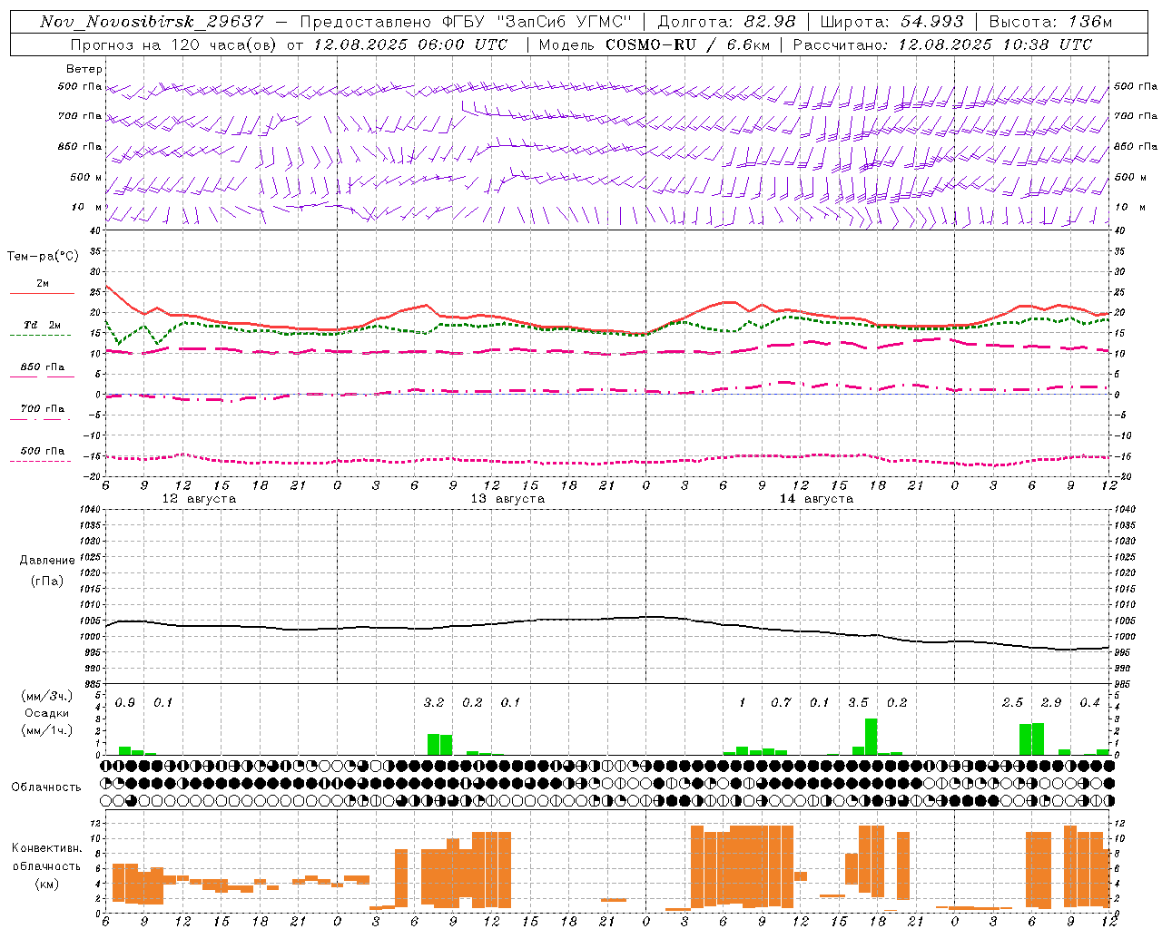This screenshot has height=929, width=1162.
Task: Click the Осадки panel label
Action: 46,713
